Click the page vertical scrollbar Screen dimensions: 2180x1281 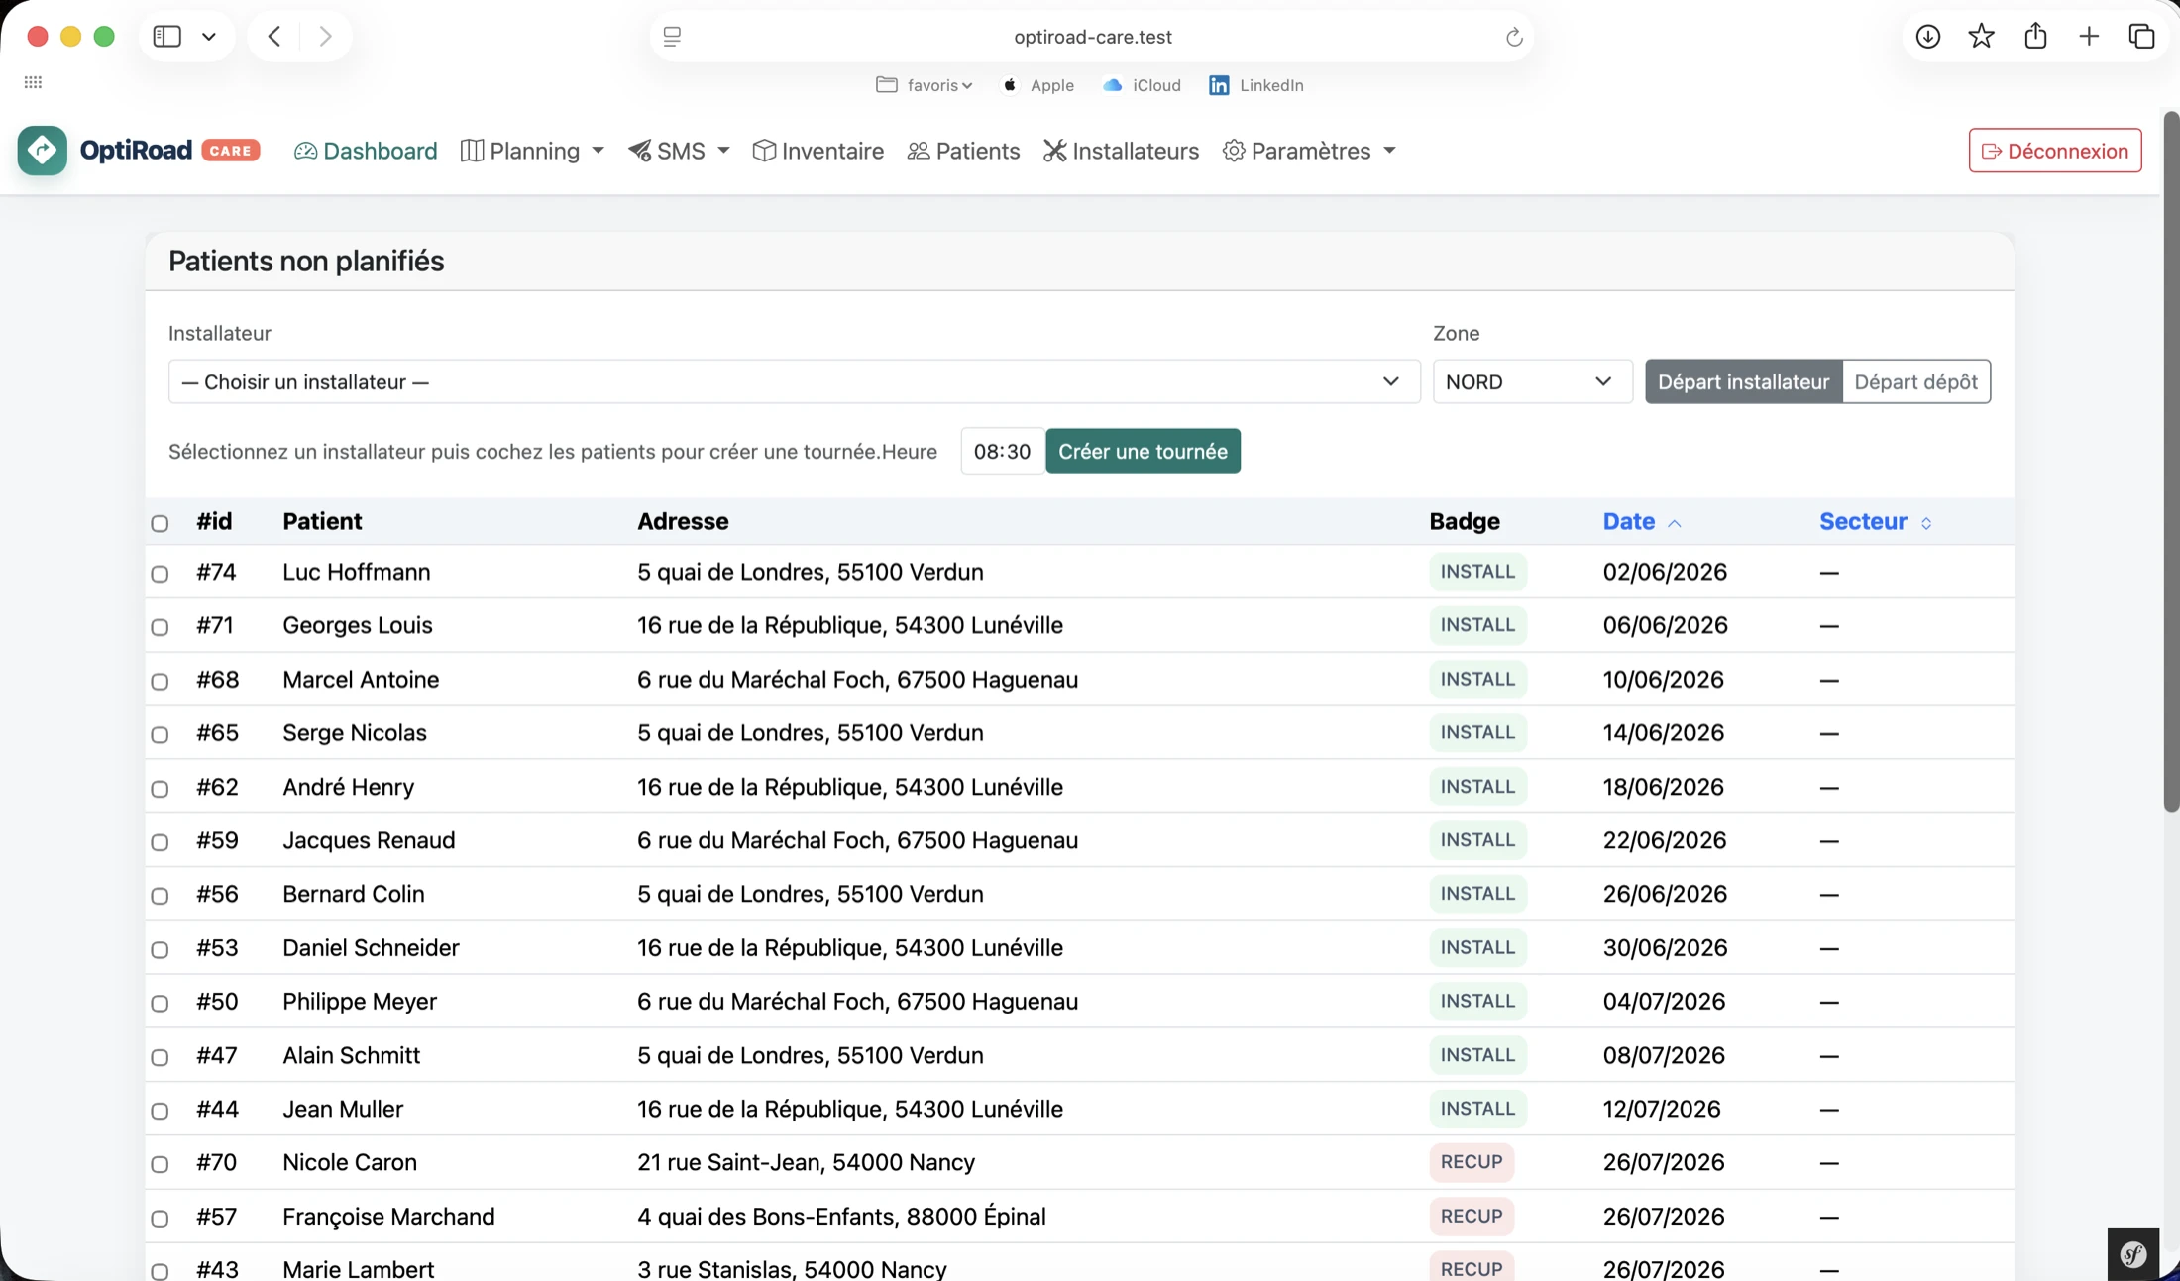(2170, 462)
